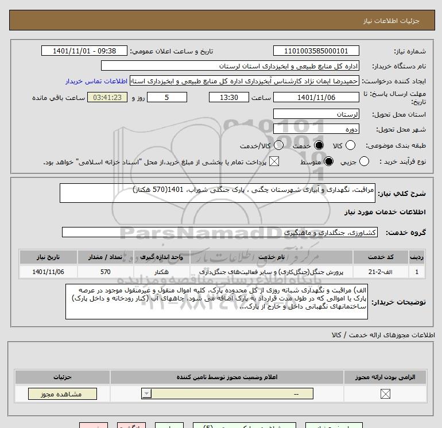Screen dimensions: 442x428
Task: Click the نام خدمت column header
Action: [272, 257]
